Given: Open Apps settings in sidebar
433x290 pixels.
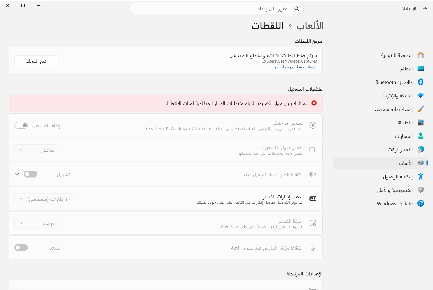Looking at the screenshot, I should (x=380, y=122).
